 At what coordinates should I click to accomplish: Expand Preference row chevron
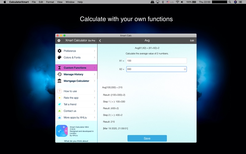click(x=95, y=51)
